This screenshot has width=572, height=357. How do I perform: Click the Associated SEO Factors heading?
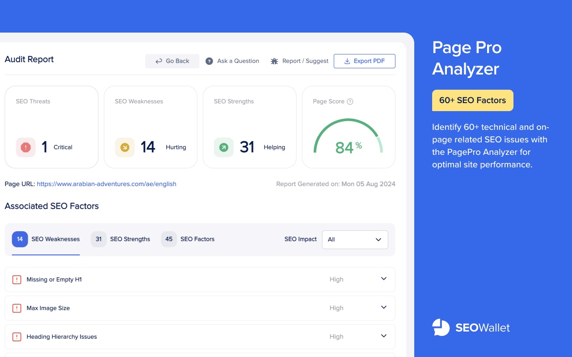(52, 206)
